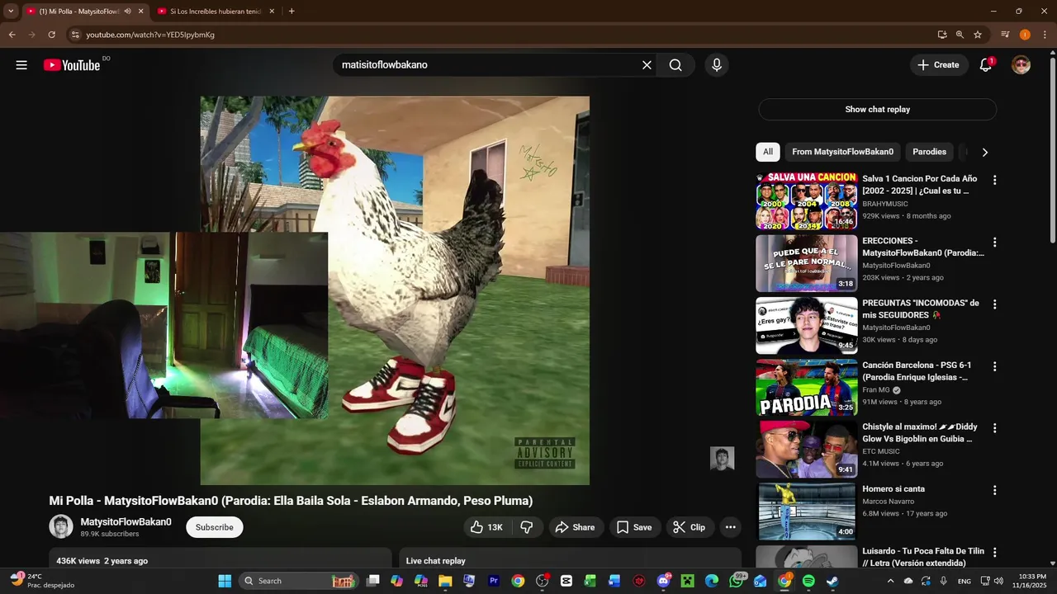
Task: Save the video to playlist
Action: pos(634,527)
